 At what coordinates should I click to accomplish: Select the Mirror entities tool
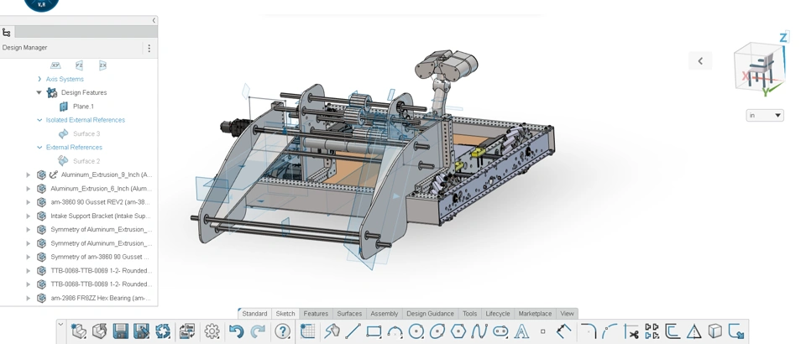pos(652,331)
